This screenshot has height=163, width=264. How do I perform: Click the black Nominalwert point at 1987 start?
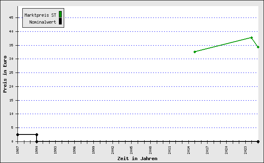[18, 134]
